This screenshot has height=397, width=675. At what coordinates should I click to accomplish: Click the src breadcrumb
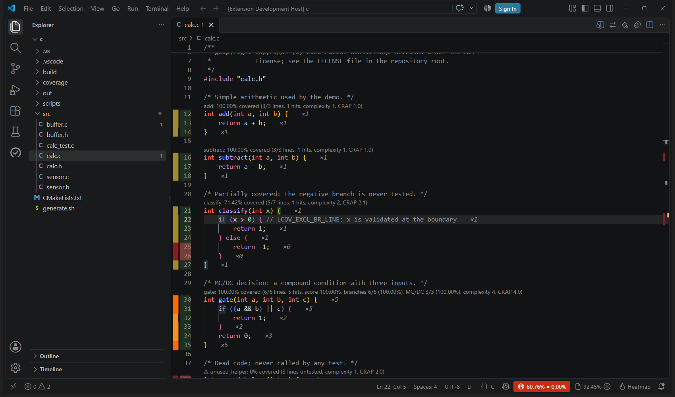point(183,39)
